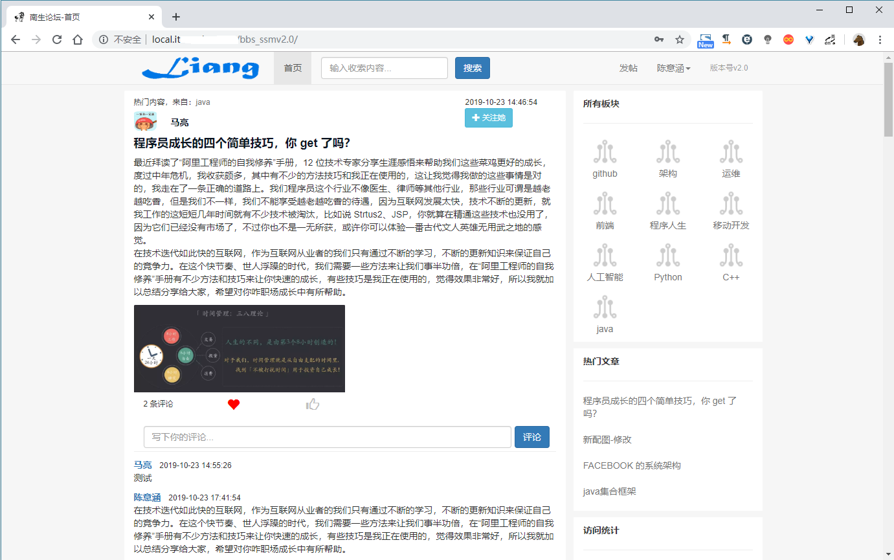The width and height of the screenshot is (894, 560).
Task: Submit comment with 评论 button
Action: pos(532,437)
